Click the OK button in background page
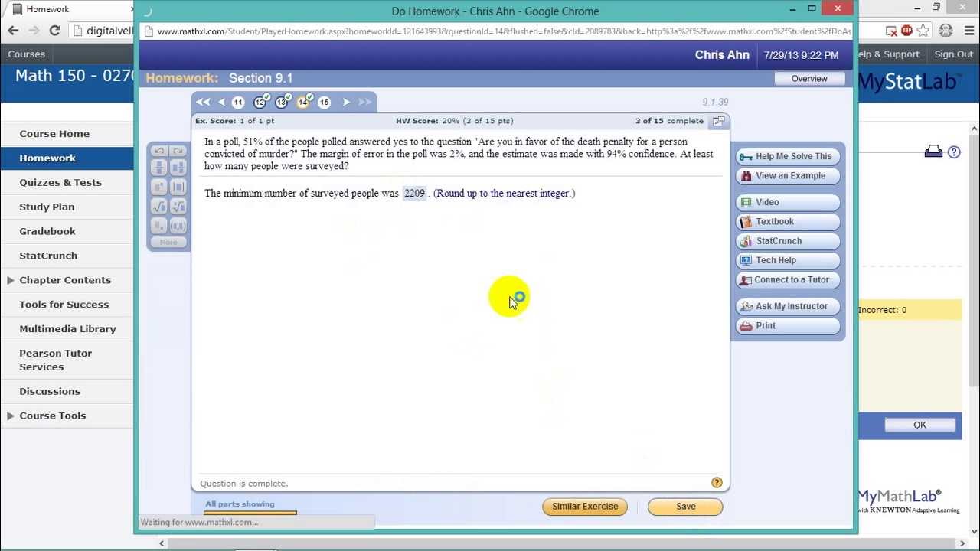980x551 pixels. tap(920, 425)
